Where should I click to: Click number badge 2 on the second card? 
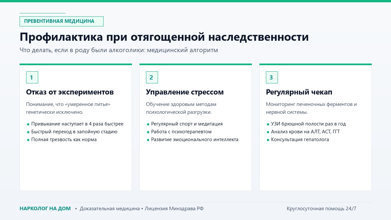tap(152, 78)
